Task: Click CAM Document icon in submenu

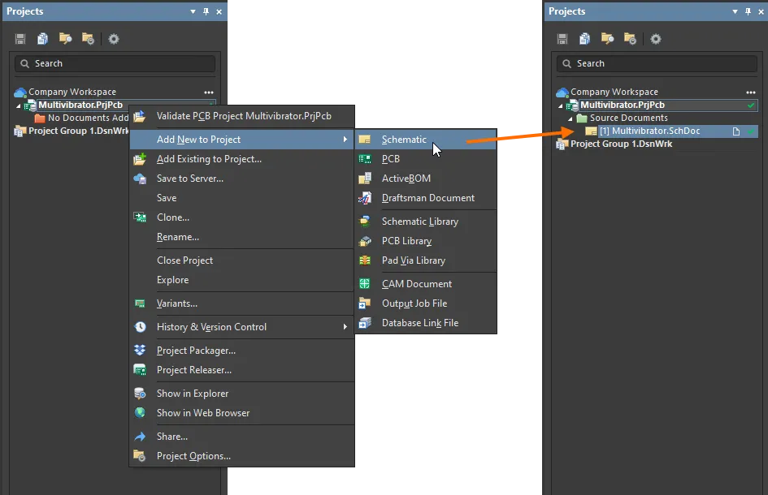Action: [364, 284]
